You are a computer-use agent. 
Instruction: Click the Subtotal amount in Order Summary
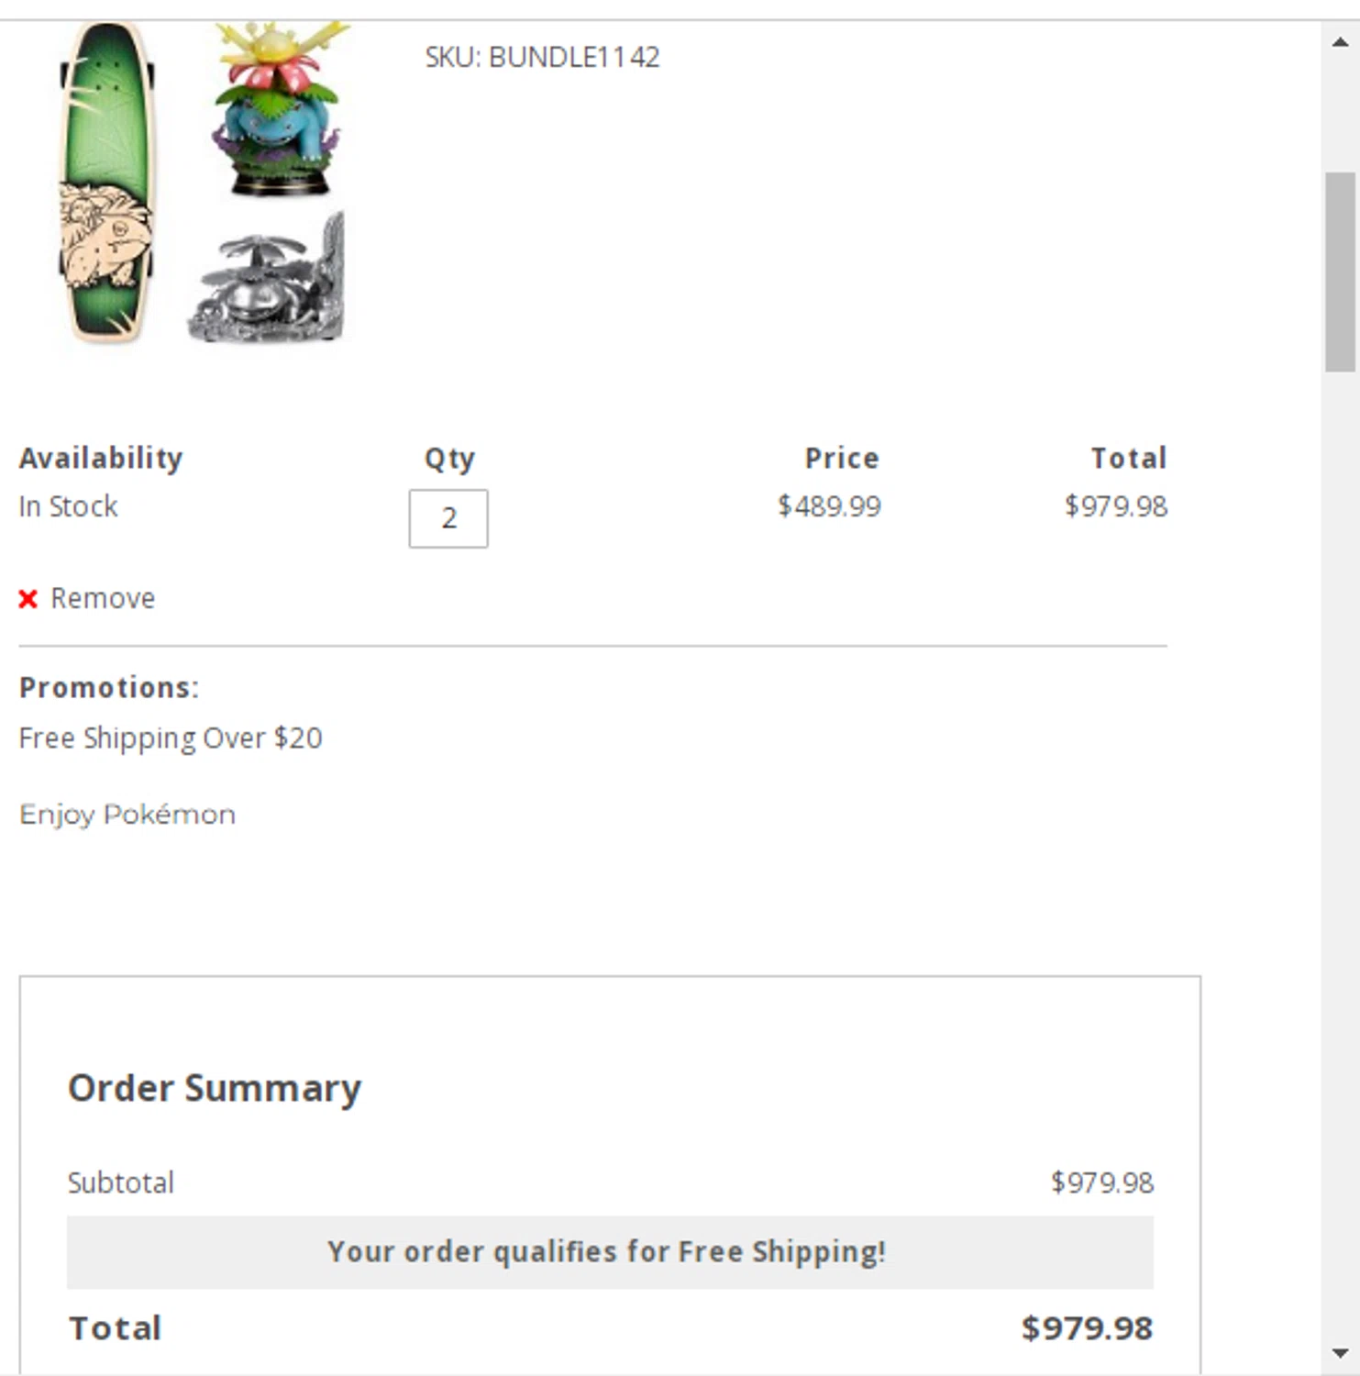(x=1101, y=1182)
